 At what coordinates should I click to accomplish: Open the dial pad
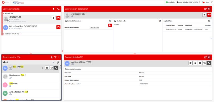pos(58,62)
